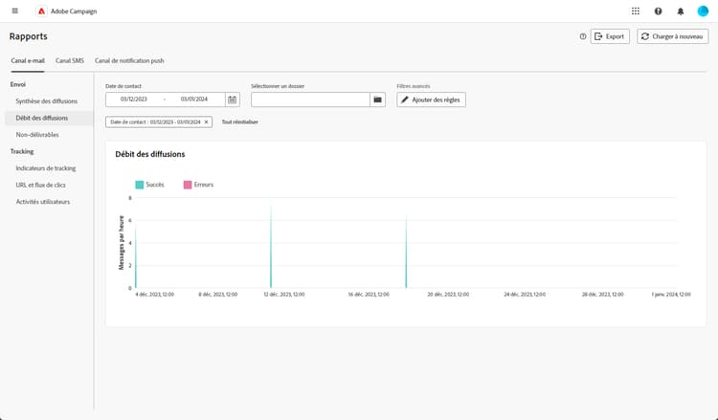Toggle the Succès legend swatch
This screenshot has height=420, width=718.
coord(139,185)
